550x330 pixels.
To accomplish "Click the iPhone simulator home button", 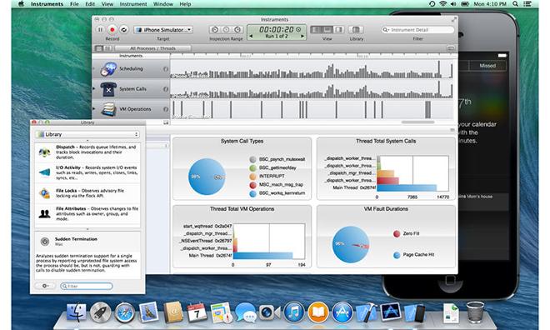I will (450, 280).
